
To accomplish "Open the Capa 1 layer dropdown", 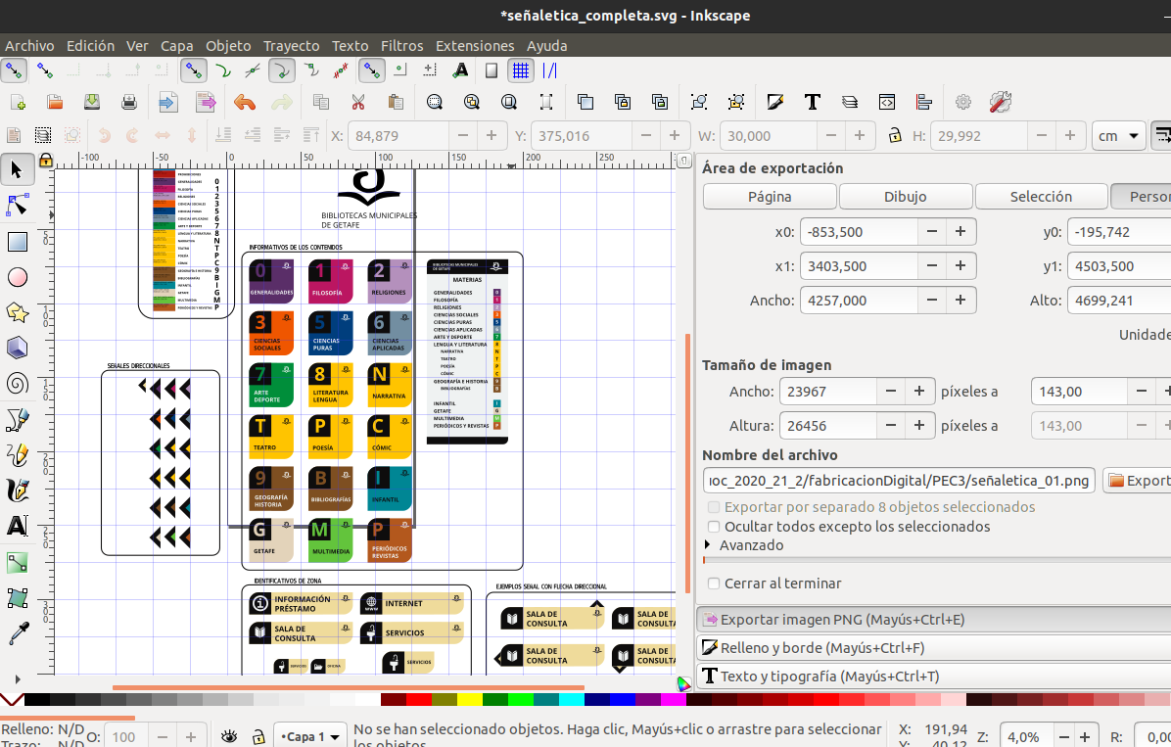I will coord(310,736).
